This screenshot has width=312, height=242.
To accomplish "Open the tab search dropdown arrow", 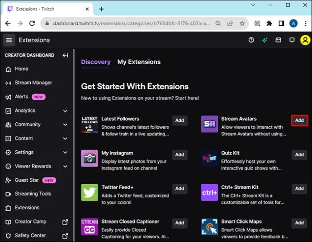I will click(x=253, y=5).
